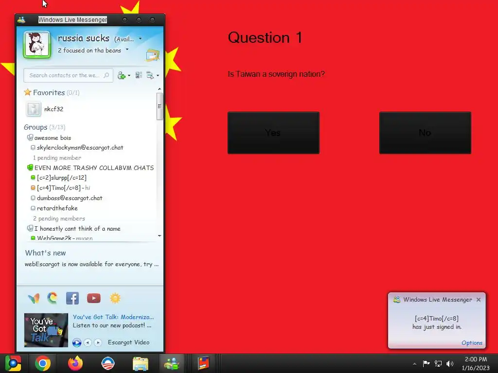Open the awesome bois group
Image resolution: width=498 pixels, height=373 pixels.
point(53,137)
